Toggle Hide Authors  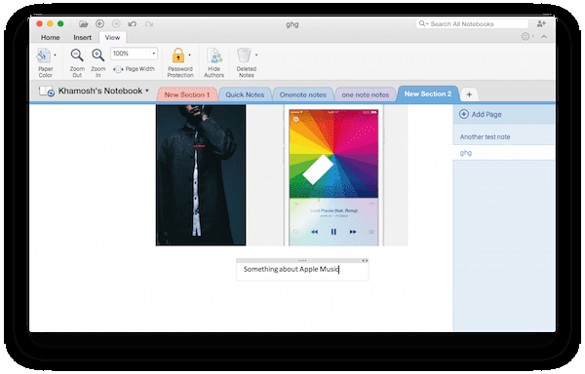pyautogui.click(x=214, y=62)
